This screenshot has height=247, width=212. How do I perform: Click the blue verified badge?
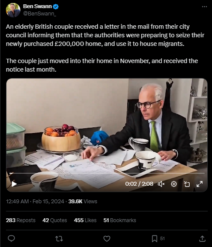point(56,6)
